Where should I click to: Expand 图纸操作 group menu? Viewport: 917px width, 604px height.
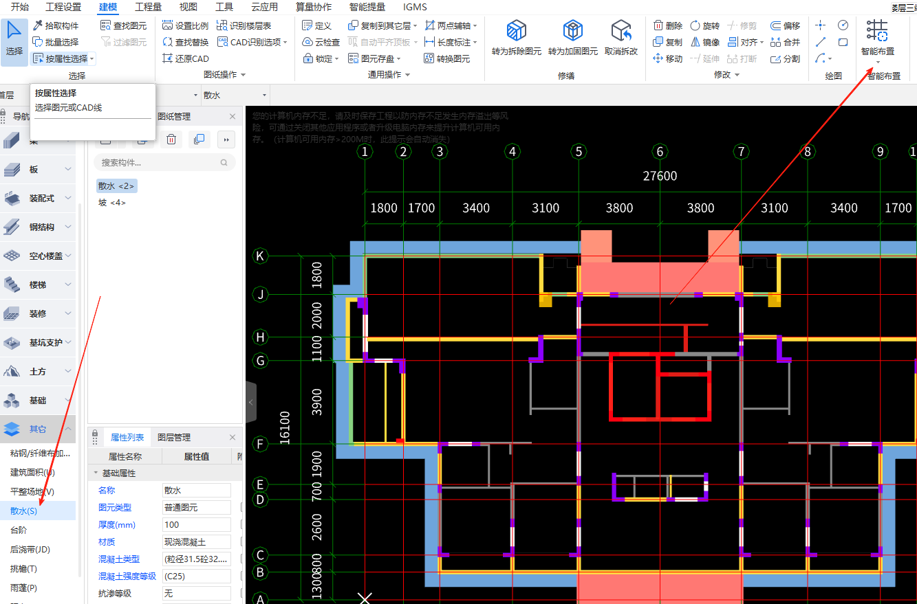(243, 74)
